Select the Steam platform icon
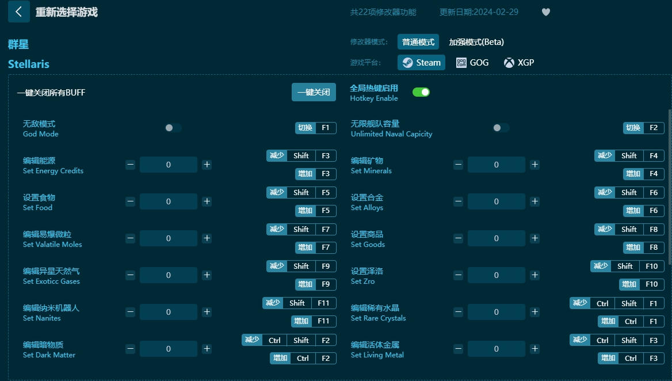The height and width of the screenshot is (381, 672). click(421, 62)
